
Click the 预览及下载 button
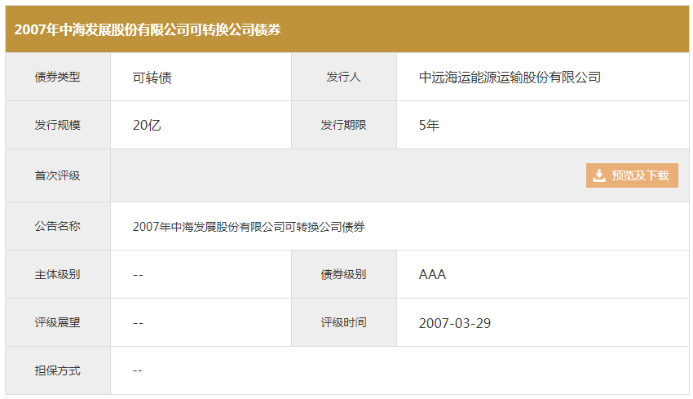(x=632, y=175)
